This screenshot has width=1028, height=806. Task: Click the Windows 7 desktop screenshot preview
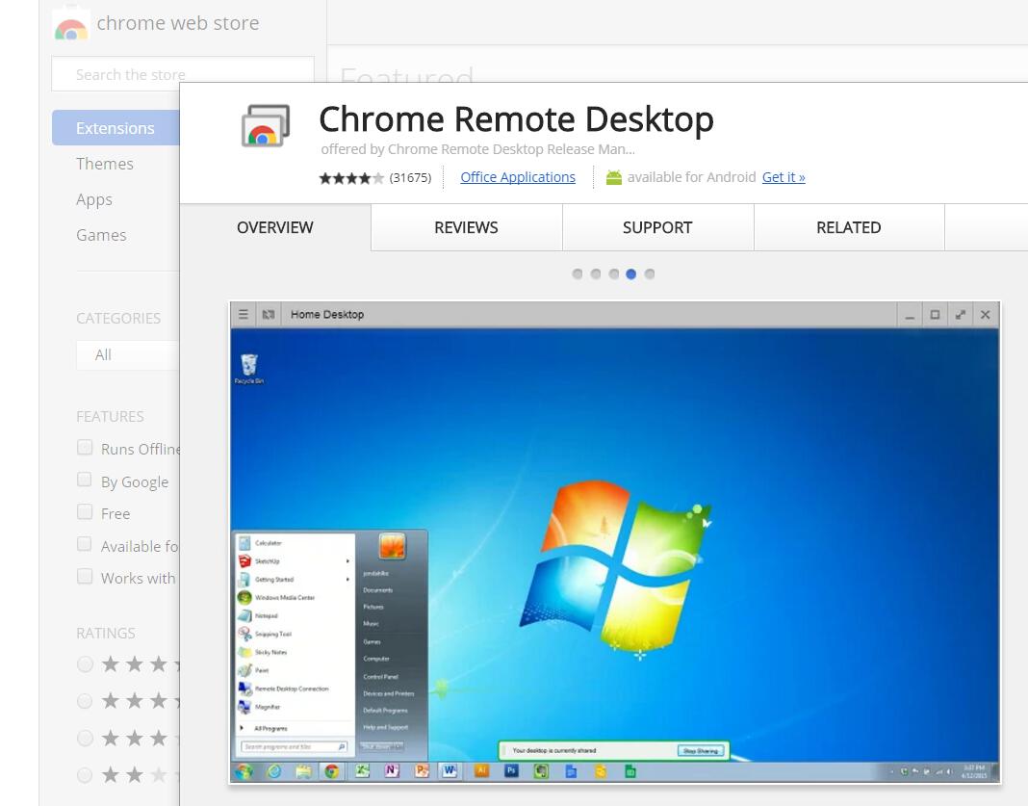tap(615, 542)
